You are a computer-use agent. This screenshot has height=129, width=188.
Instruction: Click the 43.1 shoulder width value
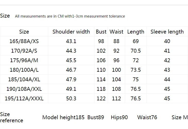pyautogui.click(x=71, y=41)
